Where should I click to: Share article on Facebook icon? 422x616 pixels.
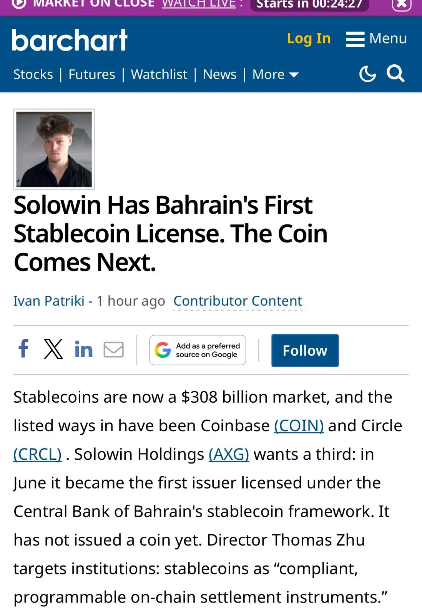23,348
